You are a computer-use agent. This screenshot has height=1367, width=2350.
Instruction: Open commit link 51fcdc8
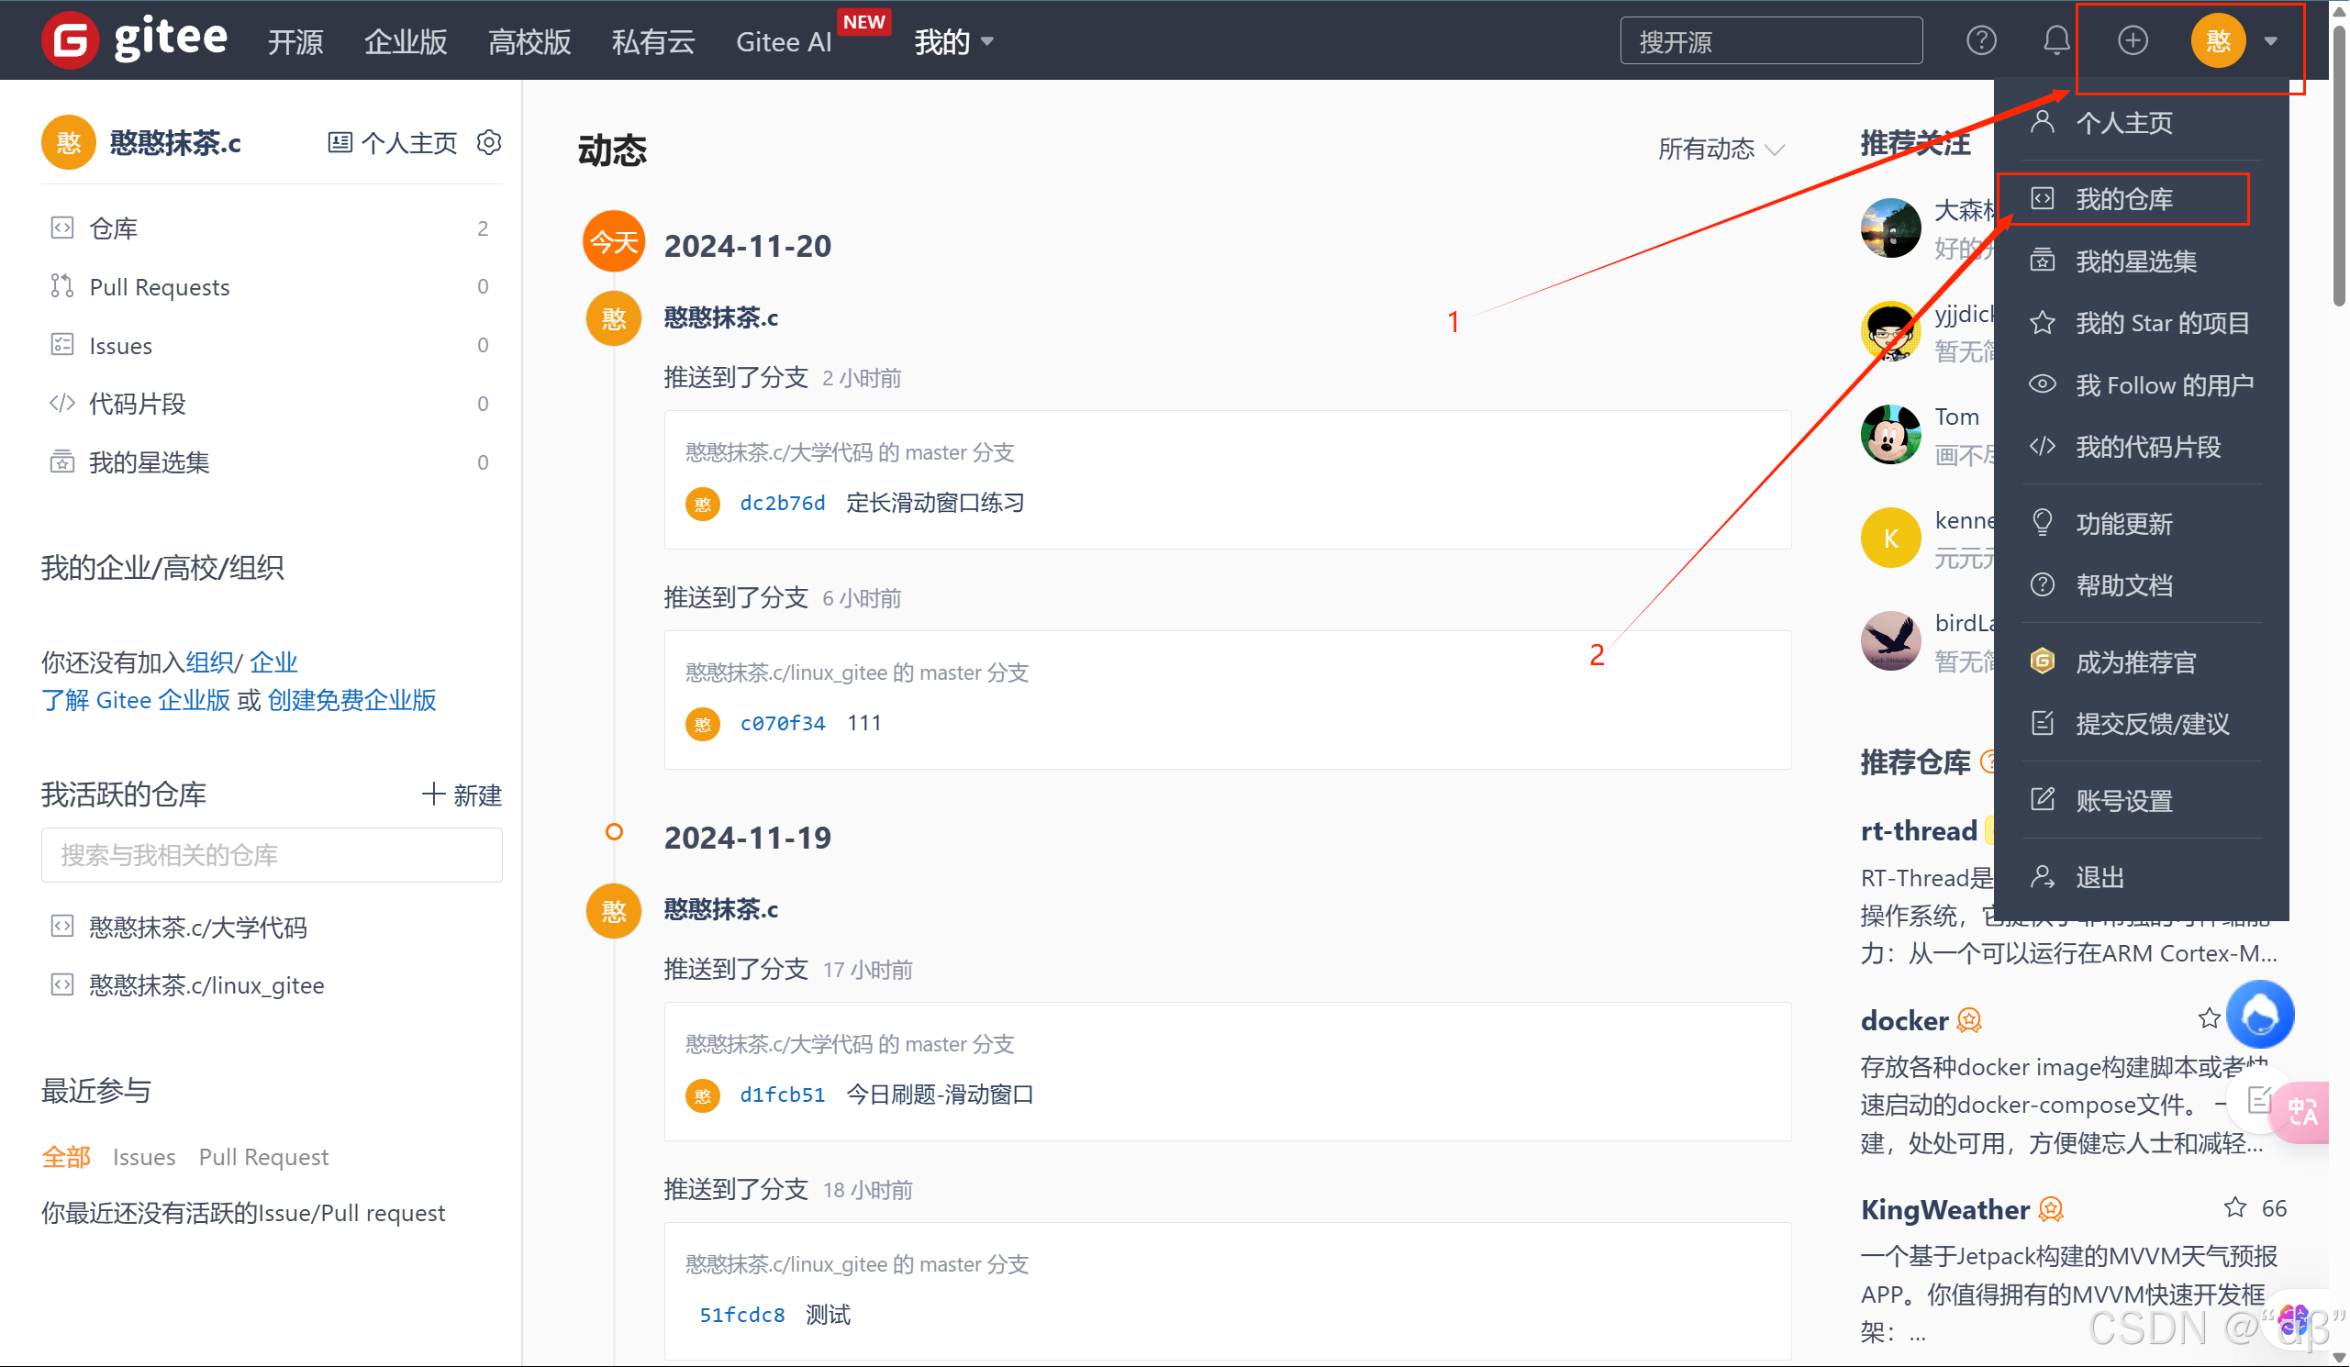pos(741,1314)
